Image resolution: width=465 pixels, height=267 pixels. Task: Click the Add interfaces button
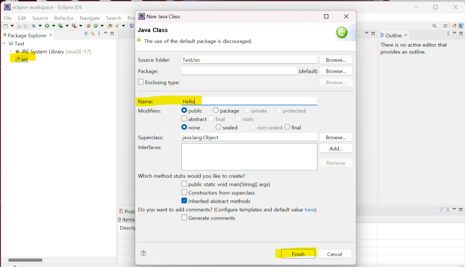pyautogui.click(x=336, y=149)
